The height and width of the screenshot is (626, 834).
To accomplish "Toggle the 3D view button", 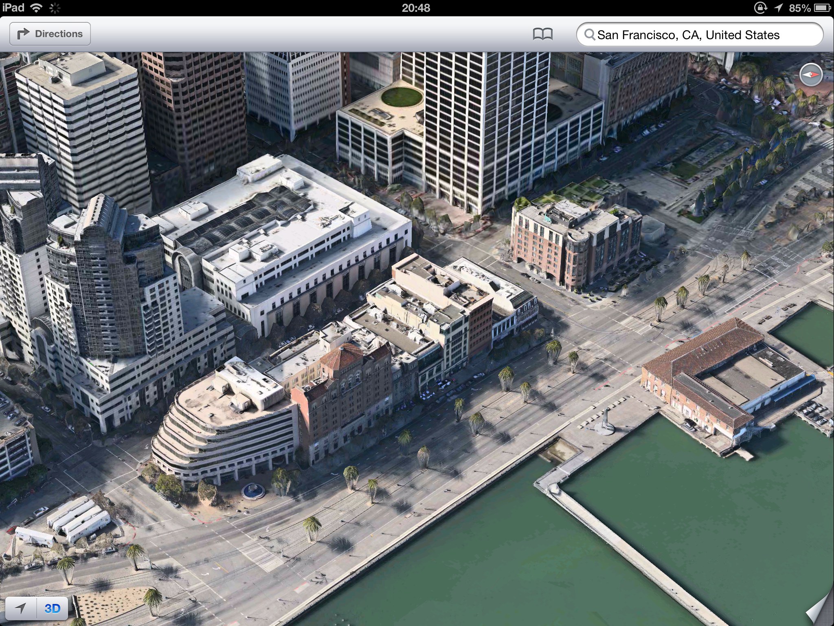I will pos(52,608).
